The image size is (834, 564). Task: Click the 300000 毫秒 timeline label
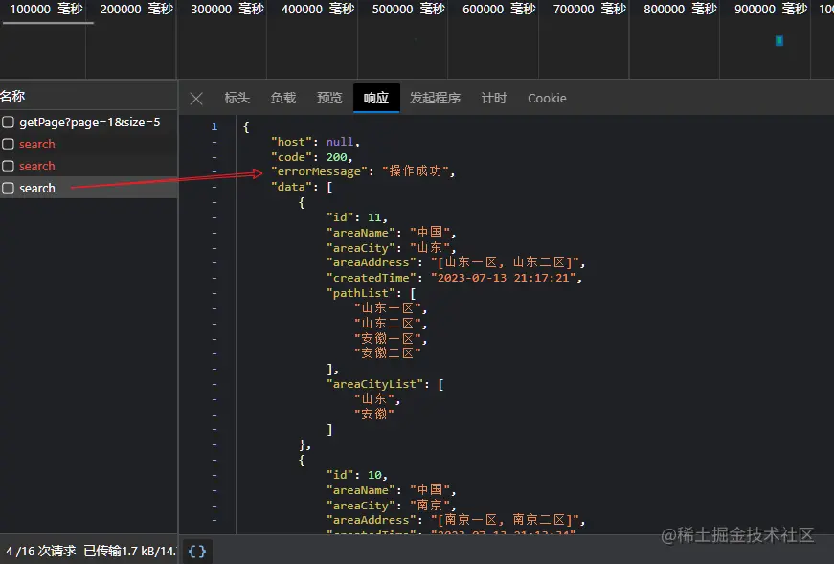227,9
